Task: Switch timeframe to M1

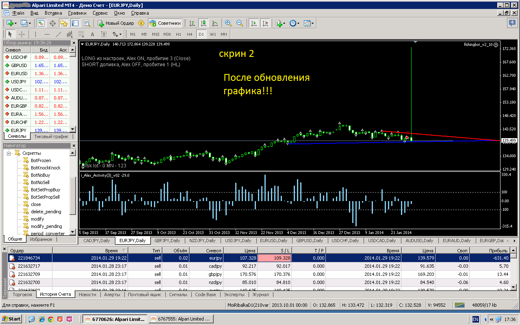Action: click(x=133, y=34)
